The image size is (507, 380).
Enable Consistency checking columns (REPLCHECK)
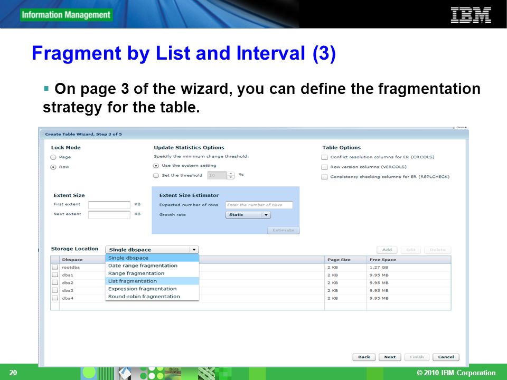324,177
